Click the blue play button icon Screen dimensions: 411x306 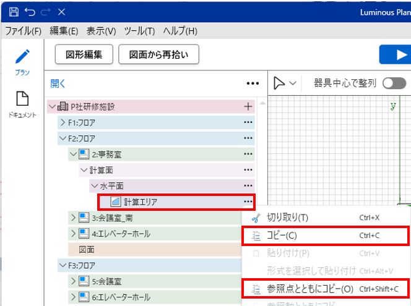coord(396,55)
